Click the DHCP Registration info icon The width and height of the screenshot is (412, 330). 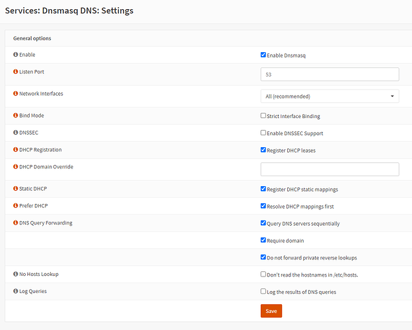pos(16,150)
